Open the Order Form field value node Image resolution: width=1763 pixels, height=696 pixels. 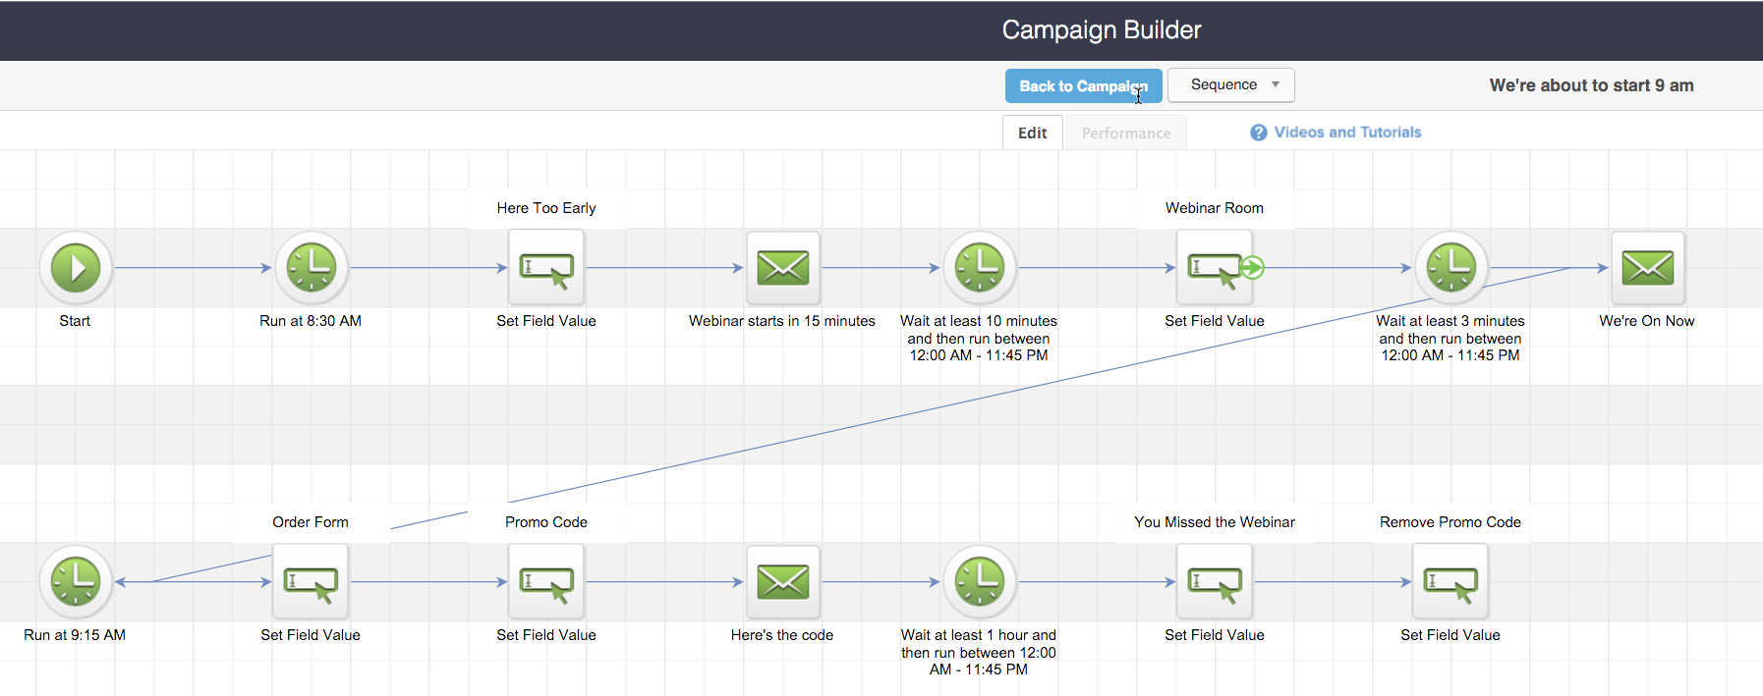[311, 582]
